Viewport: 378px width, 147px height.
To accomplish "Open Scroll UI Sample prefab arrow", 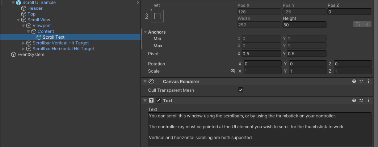I will point(138,3).
